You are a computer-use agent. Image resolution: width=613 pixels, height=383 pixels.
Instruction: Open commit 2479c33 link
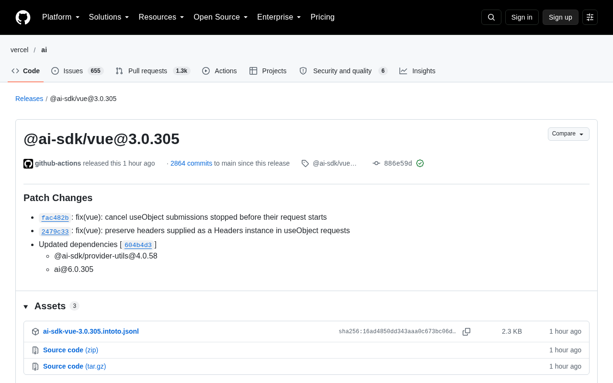(55, 231)
